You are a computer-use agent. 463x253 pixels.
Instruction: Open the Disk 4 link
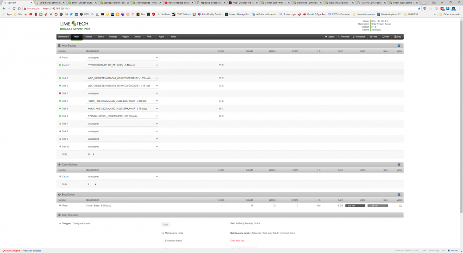(x=65, y=101)
